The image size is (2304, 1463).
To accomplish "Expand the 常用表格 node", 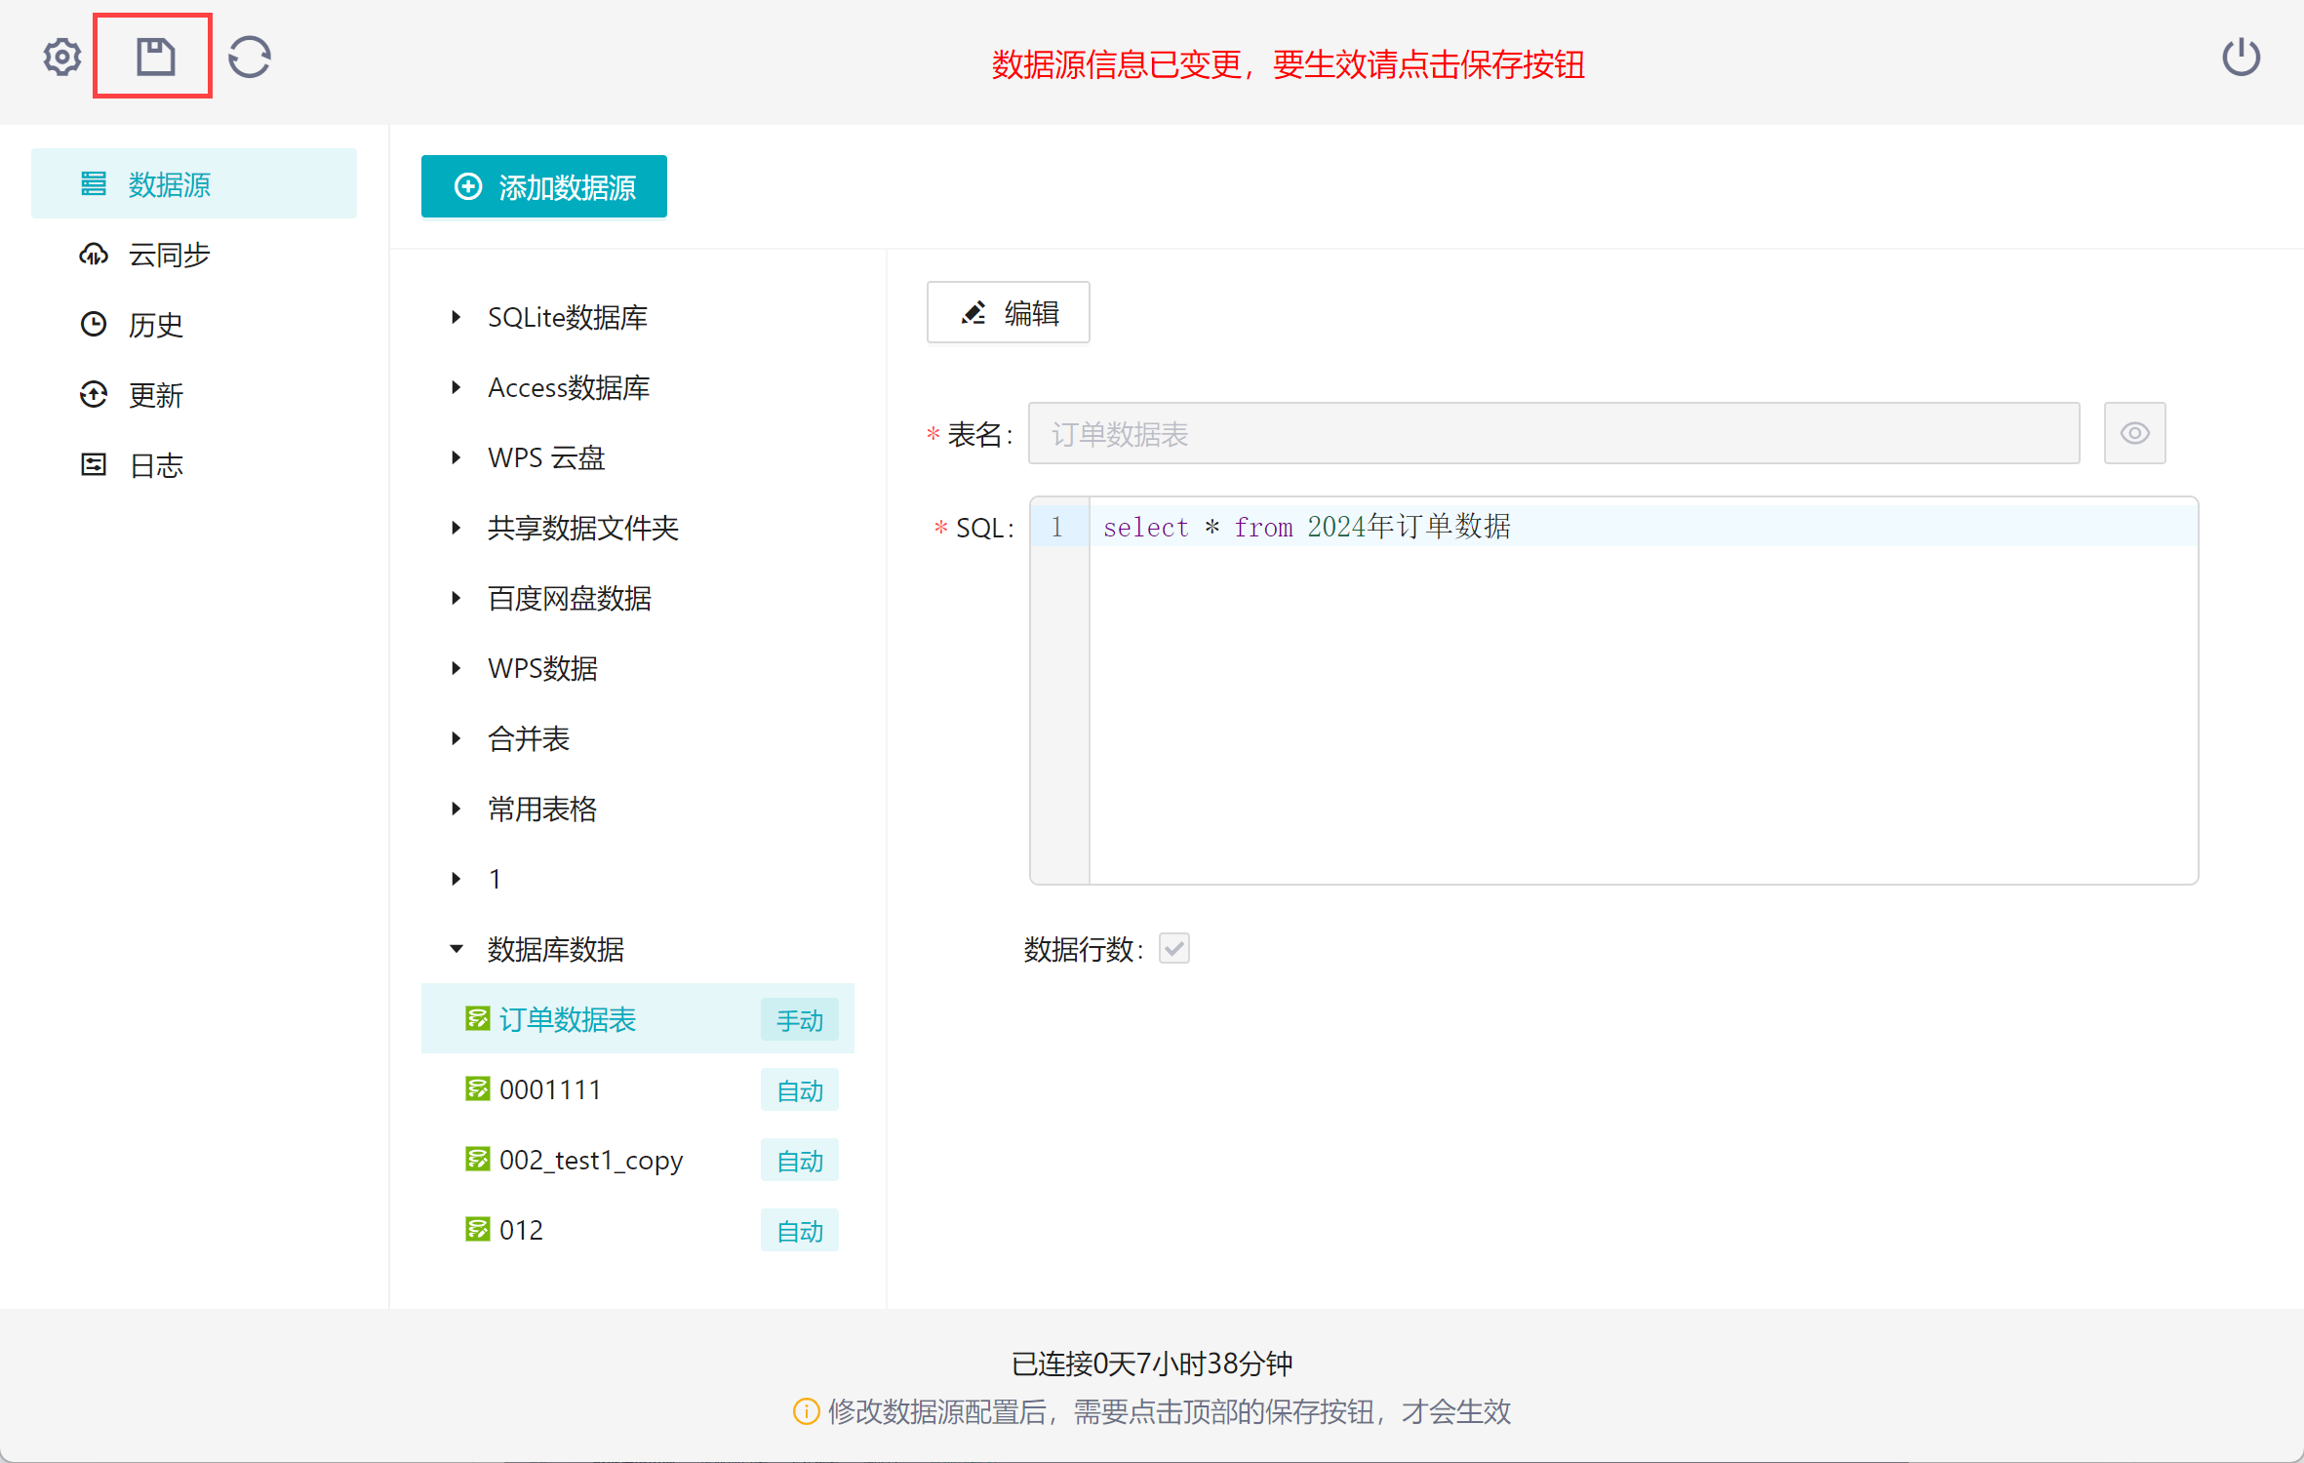I will [x=456, y=809].
